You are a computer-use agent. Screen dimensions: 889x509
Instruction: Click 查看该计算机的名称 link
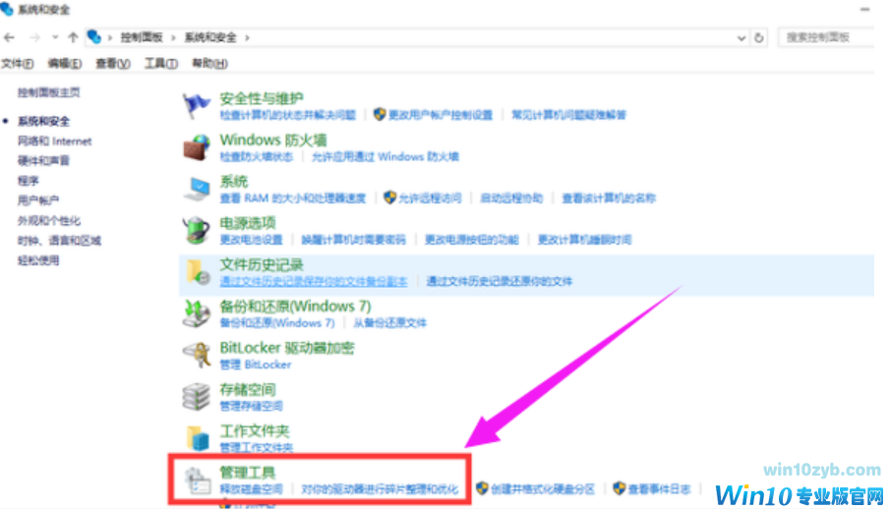pyautogui.click(x=609, y=198)
